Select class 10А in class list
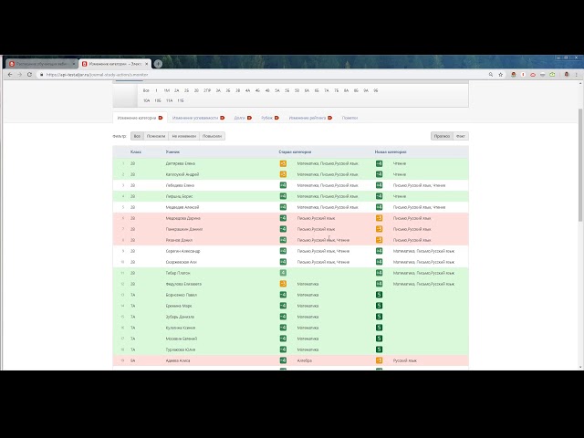Image resolution: width=584 pixels, height=438 pixels. [147, 100]
